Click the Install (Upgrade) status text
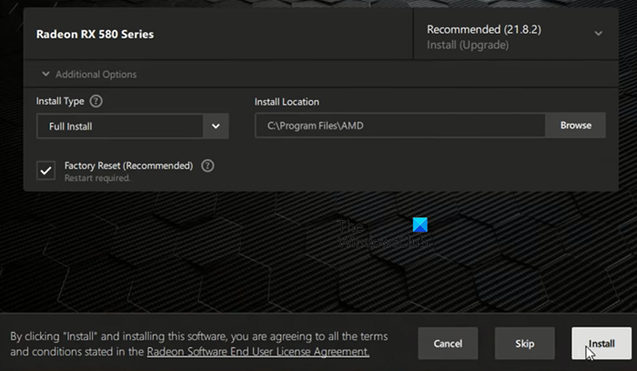637x371 pixels. tap(468, 45)
